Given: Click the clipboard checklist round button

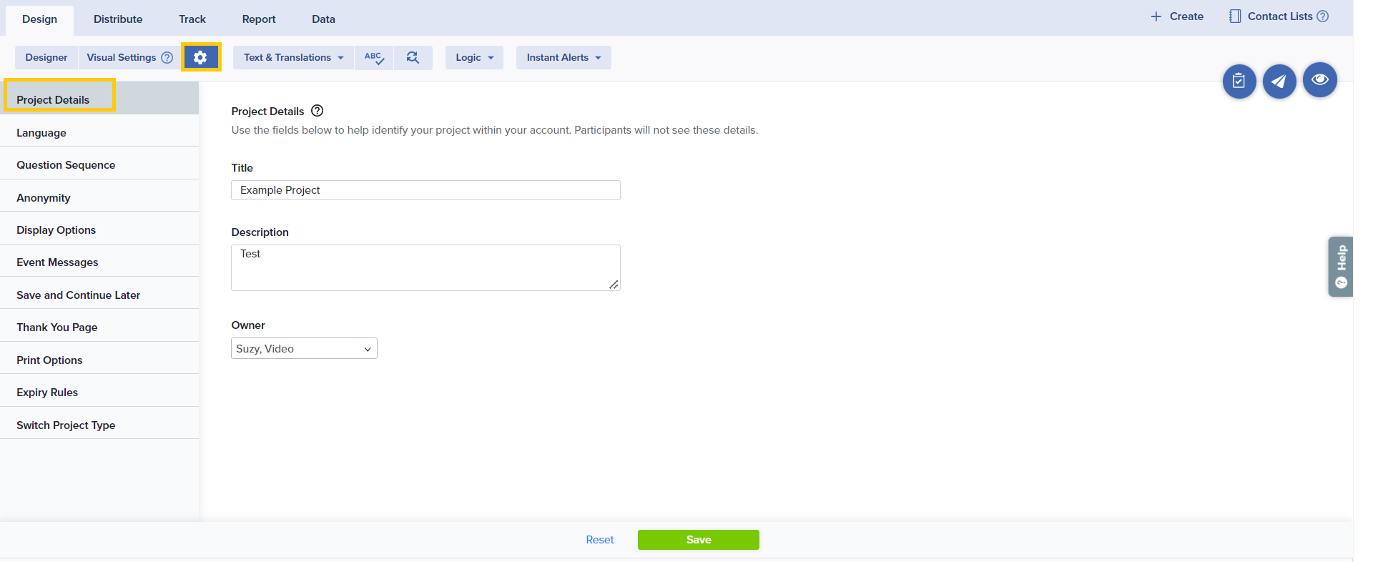Looking at the screenshot, I should coord(1239,82).
